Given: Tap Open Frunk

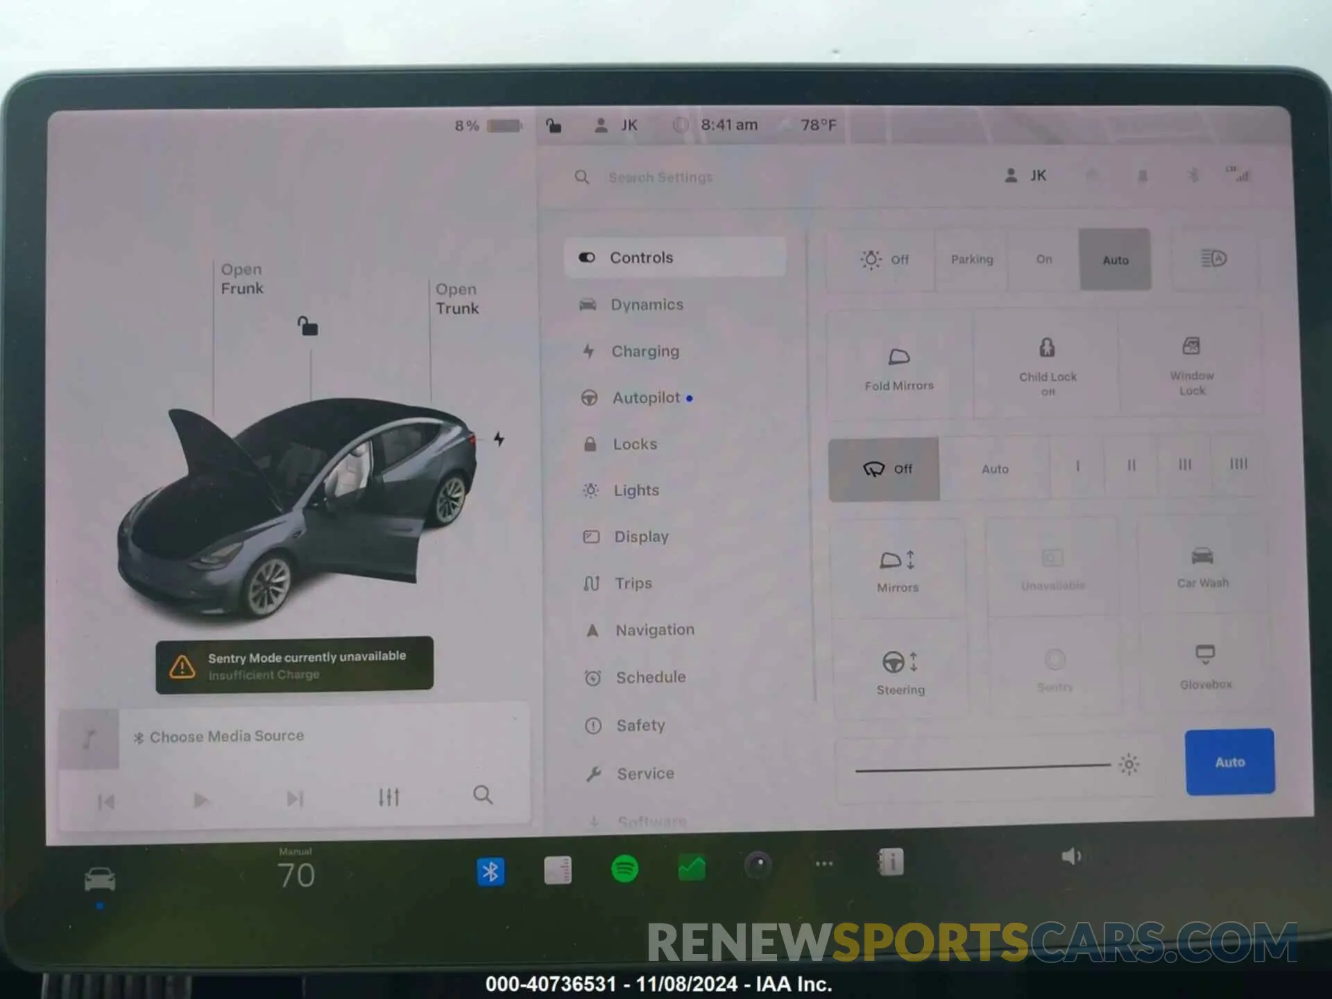Looking at the screenshot, I should point(241,279).
